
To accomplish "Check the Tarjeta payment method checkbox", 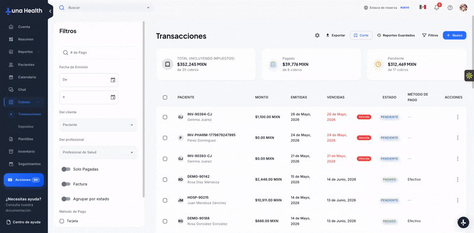I will point(62,221).
